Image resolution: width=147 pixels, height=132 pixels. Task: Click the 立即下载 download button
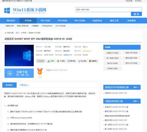[x=19, y=73]
